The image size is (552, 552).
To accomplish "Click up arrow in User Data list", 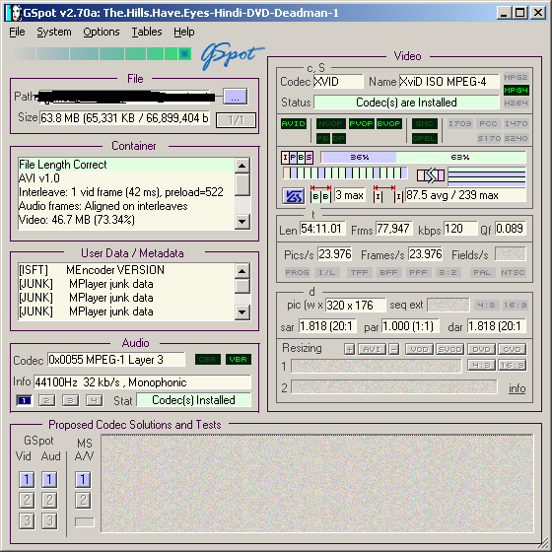I will click(242, 270).
